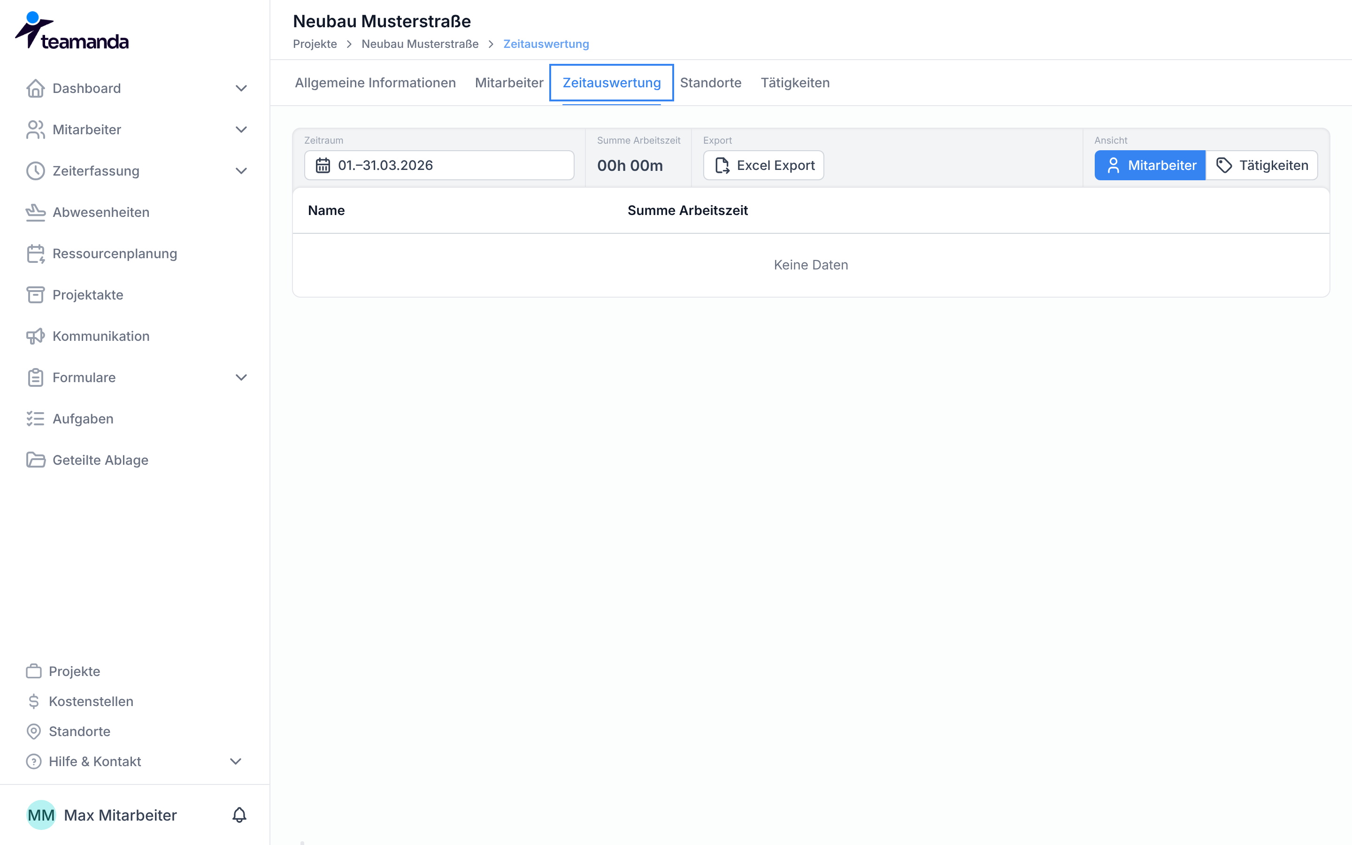
Task: Click the Kommunikation megaphone icon
Action: [35, 337]
